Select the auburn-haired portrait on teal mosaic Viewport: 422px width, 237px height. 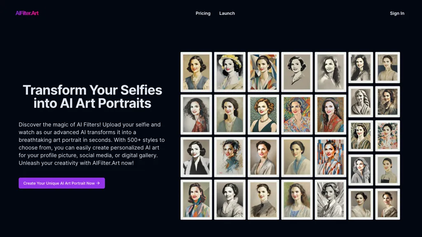point(263,114)
